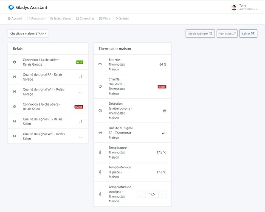Screen dimensions: 265x212
Task: Expand the Chauffage maison STARK dashboard dropdown
Action: 28,33
